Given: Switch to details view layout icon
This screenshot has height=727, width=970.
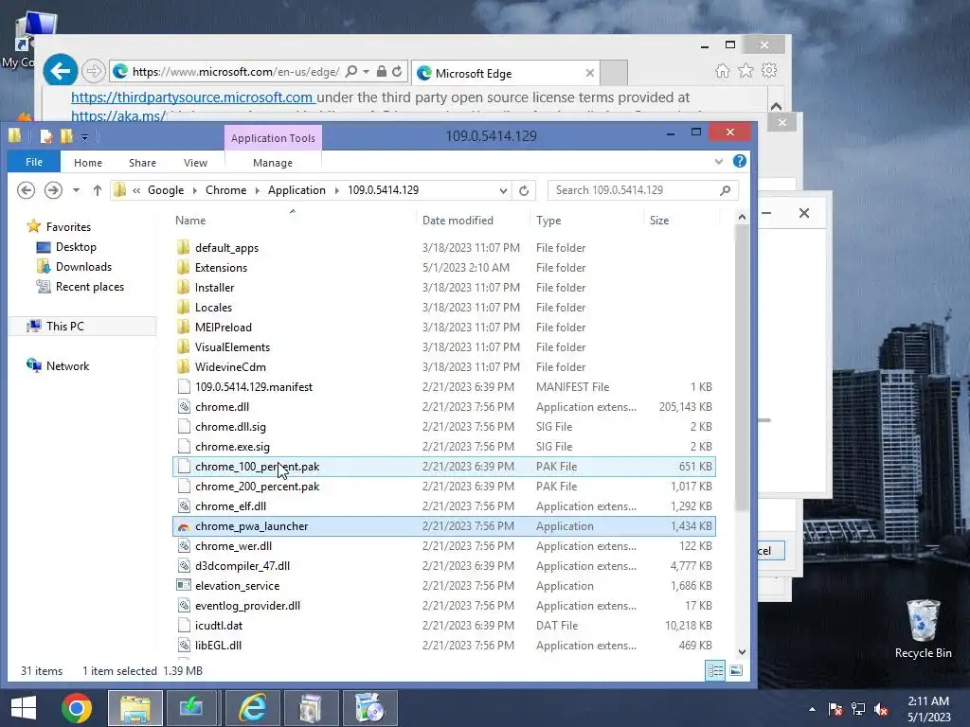Looking at the screenshot, I should (716, 671).
